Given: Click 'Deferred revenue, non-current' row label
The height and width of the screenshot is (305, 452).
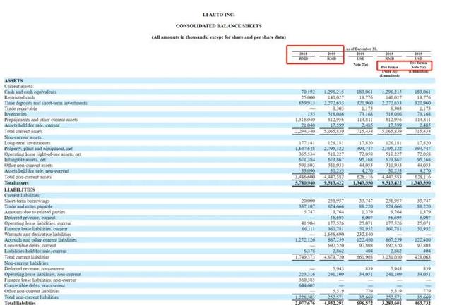Looking at the screenshot, I should pos(35,269).
